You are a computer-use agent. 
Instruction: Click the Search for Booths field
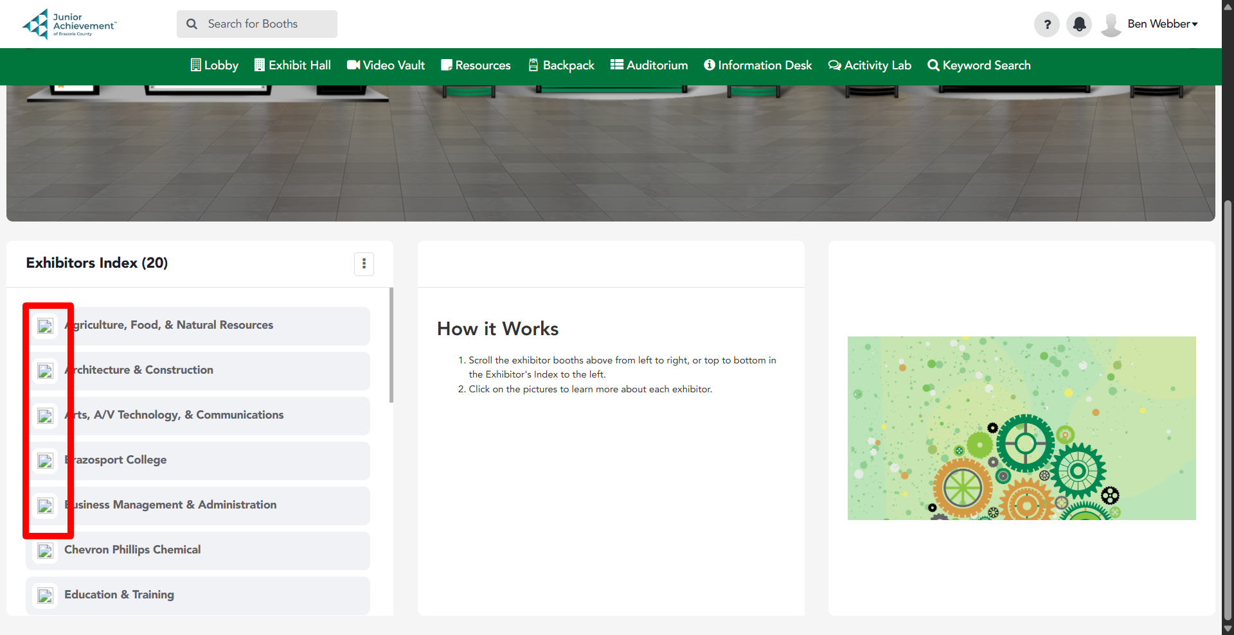coord(257,24)
